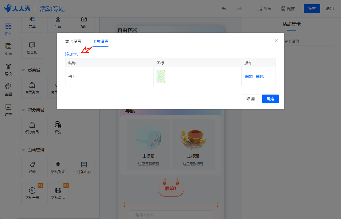Screen dimensions: 341x219
Task: Switch to the 集卡设置 tab
Action: (x=73, y=41)
